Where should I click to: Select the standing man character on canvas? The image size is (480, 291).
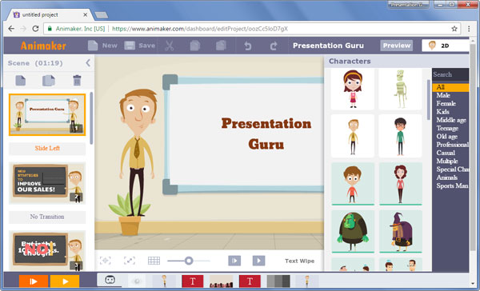(138, 152)
